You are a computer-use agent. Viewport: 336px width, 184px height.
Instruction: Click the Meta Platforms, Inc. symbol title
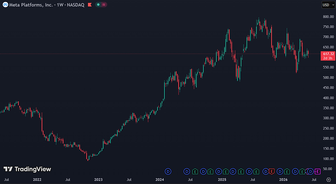(x=31, y=5)
